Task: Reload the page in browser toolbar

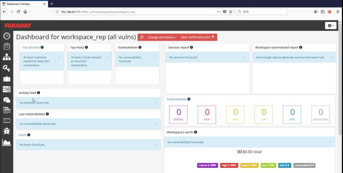Action: point(18,12)
